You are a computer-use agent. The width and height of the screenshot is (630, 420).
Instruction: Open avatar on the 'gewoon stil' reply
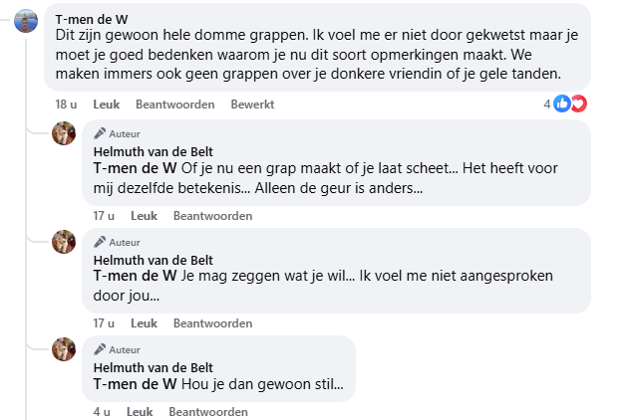point(64,349)
